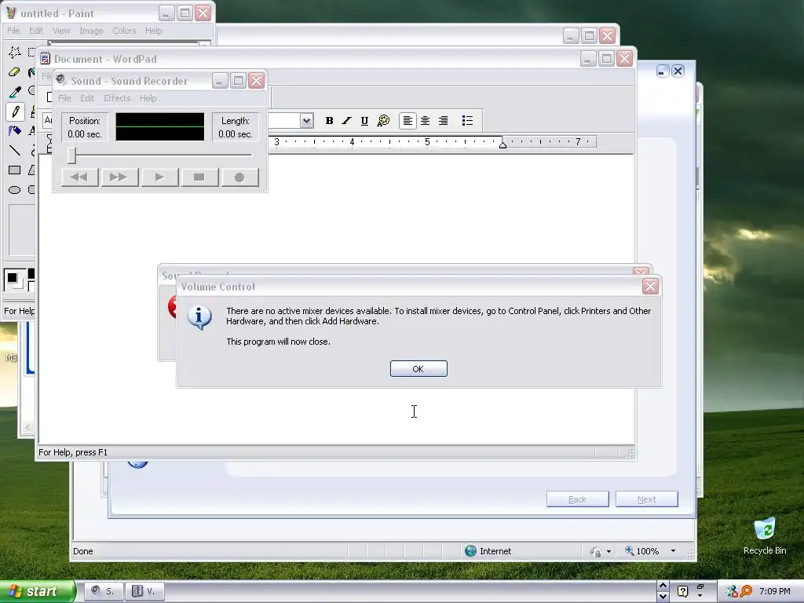Click the taskbar toolbar scroll up arrow
The image size is (804, 603).
[663, 586]
